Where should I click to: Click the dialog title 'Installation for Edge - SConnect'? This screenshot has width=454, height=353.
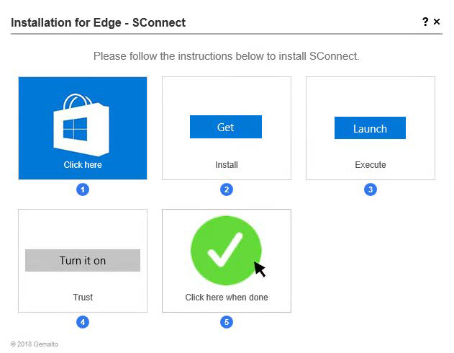(x=98, y=22)
